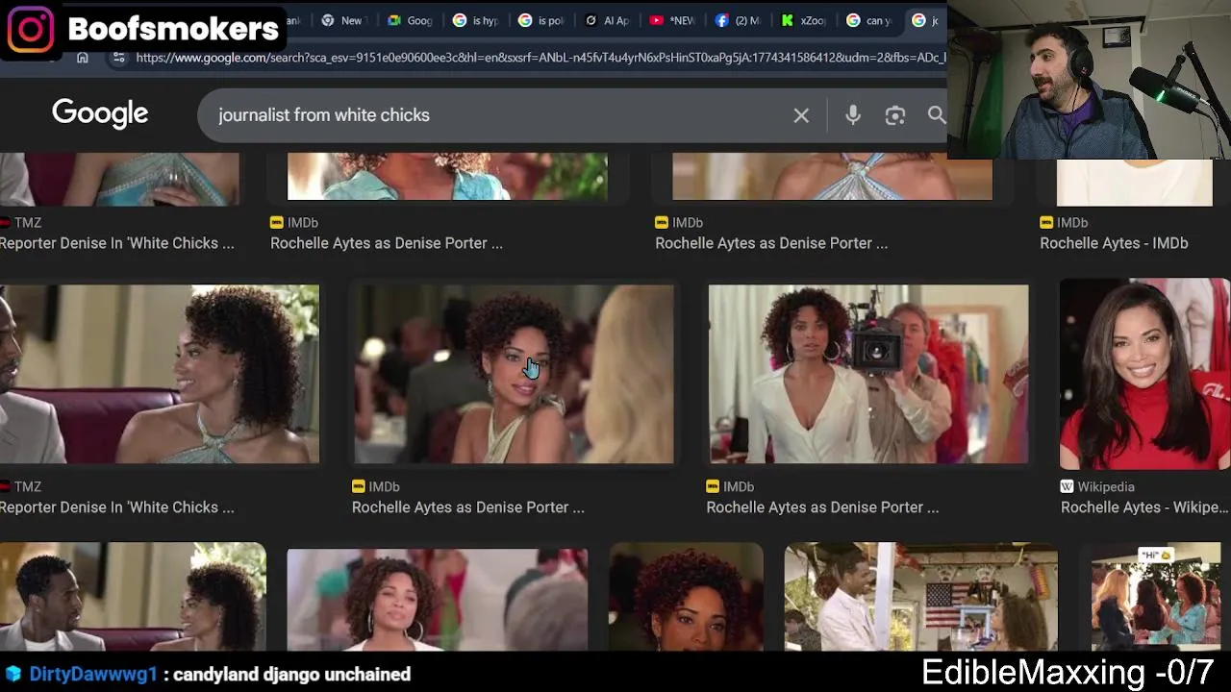Switch to the 'xZoo' Kick tab

[x=803, y=20]
